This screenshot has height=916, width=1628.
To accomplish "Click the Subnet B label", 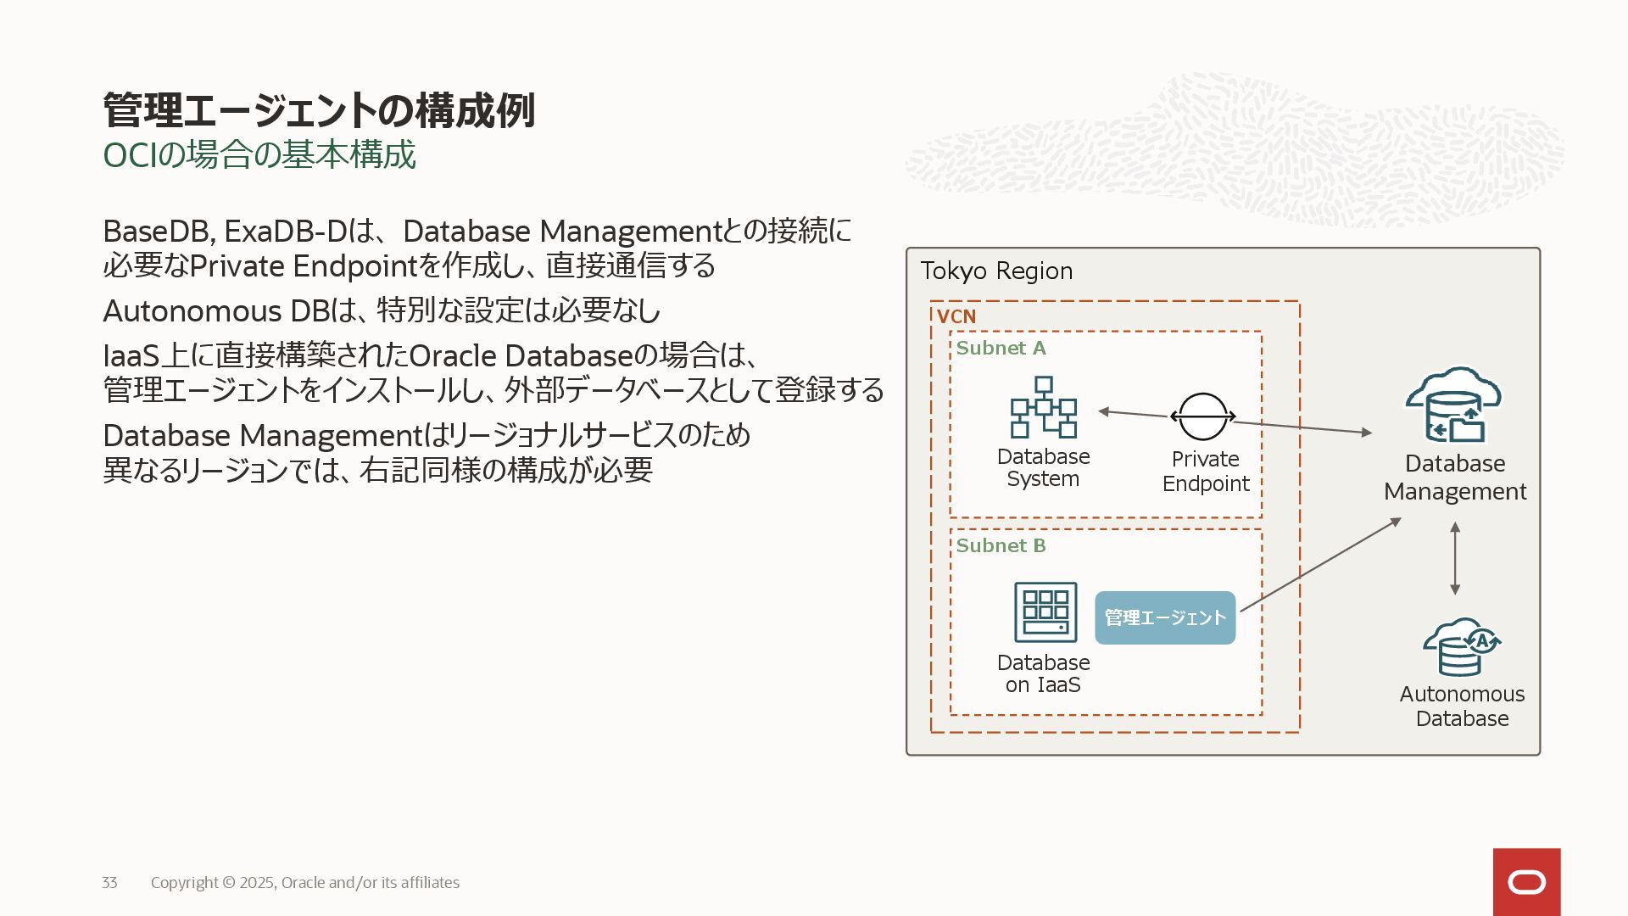I will (1001, 545).
